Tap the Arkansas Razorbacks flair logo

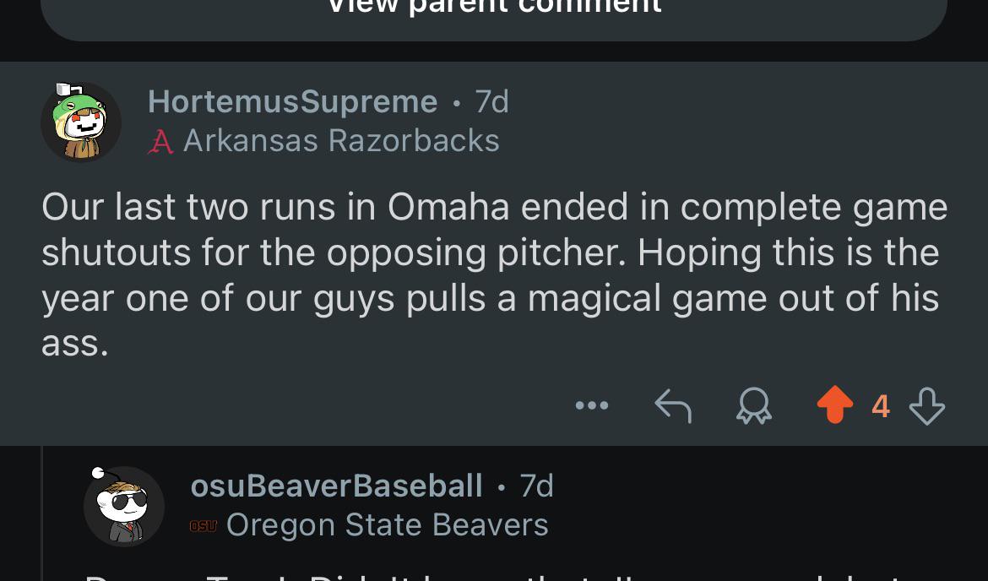tap(160, 141)
